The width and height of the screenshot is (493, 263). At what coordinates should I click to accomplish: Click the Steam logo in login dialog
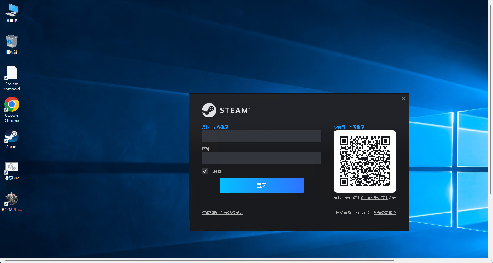pos(226,110)
